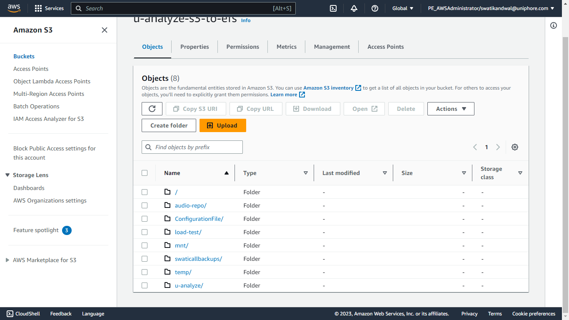This screenshot has width=569, height=320.
Task: Click the folder icon for audio-repo/
Action: (x=167, y=205)
